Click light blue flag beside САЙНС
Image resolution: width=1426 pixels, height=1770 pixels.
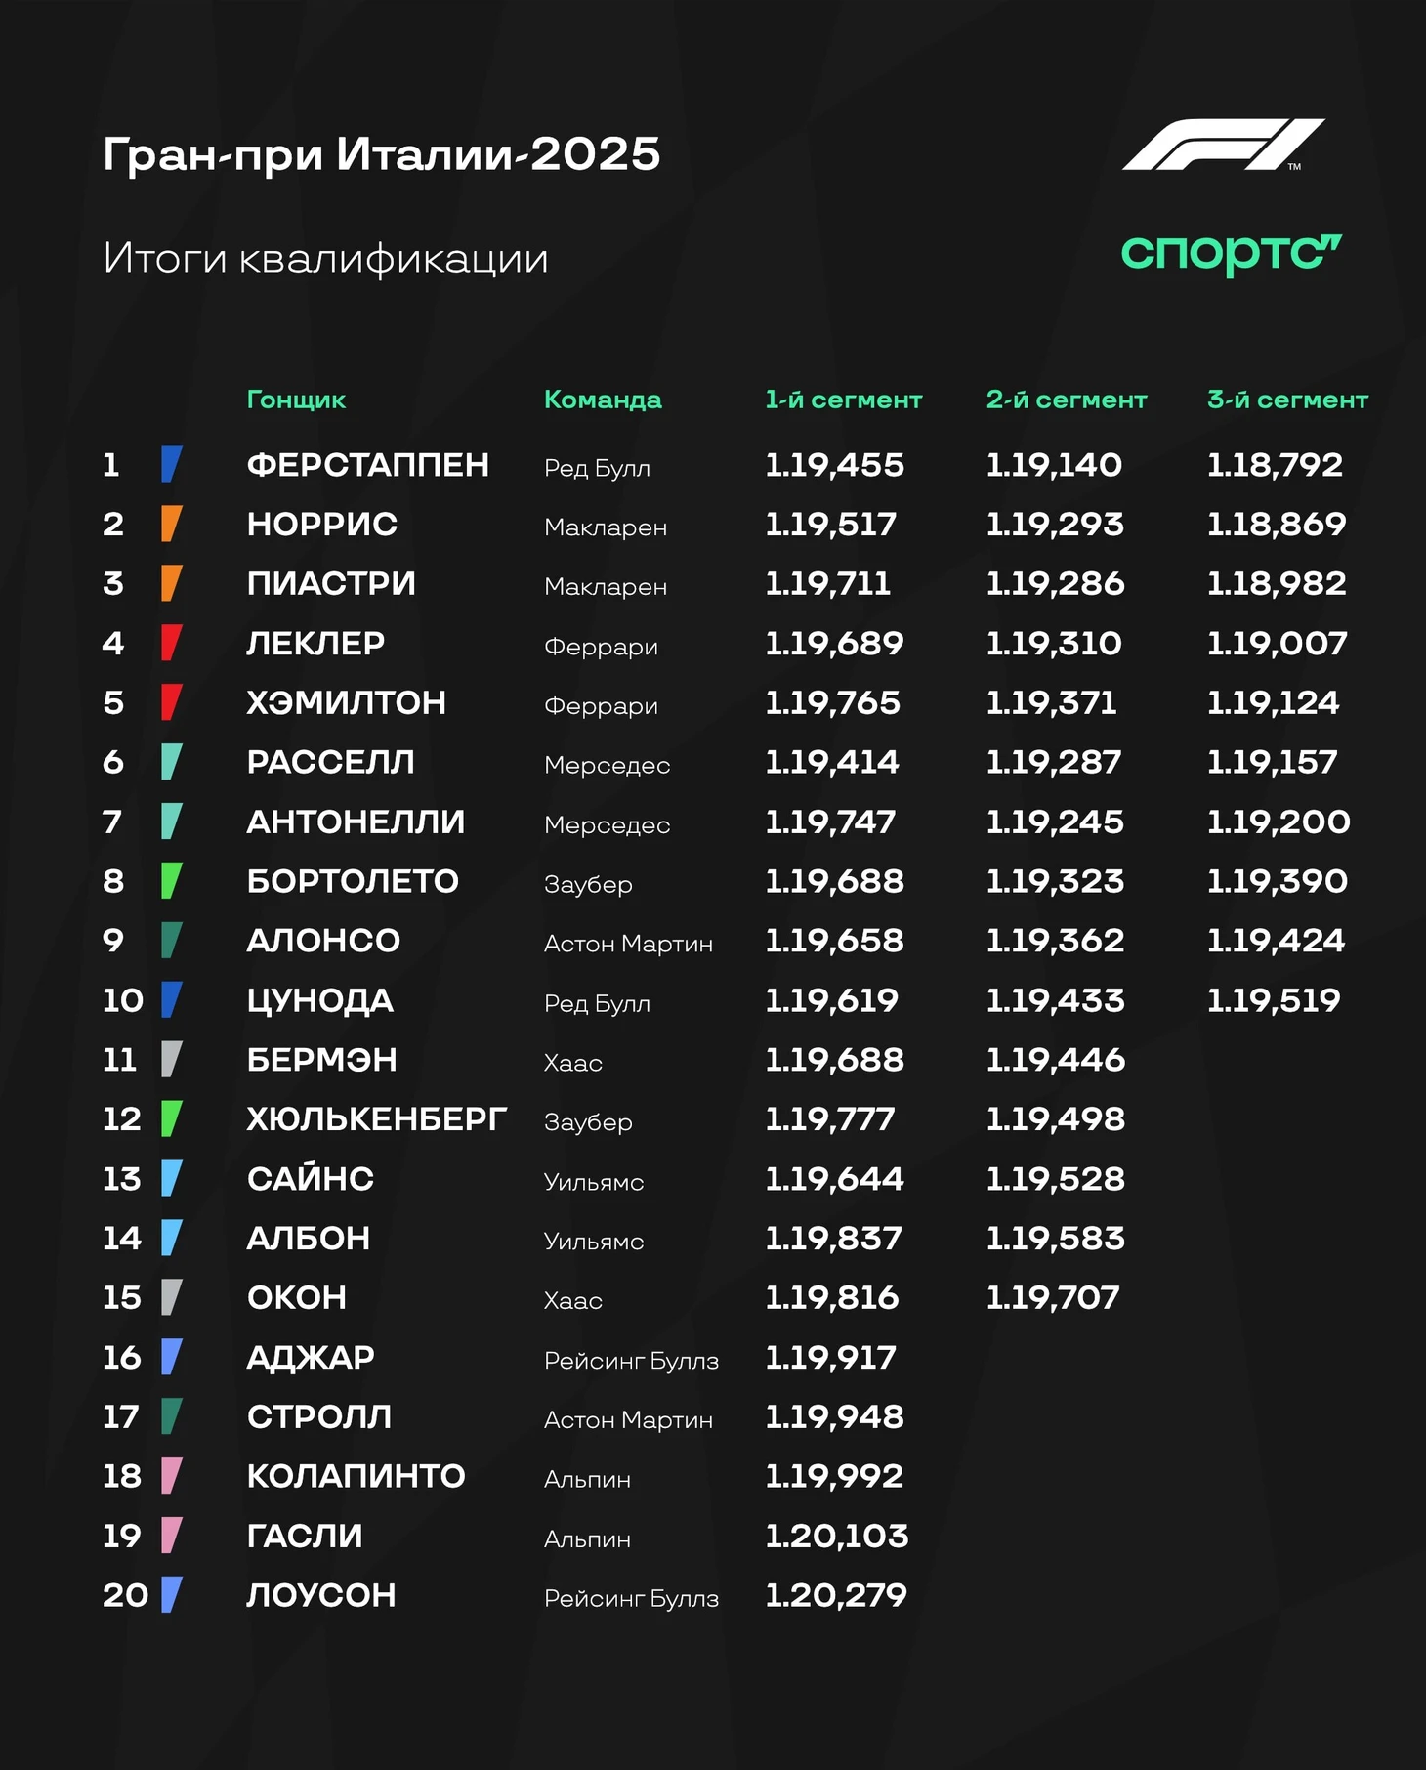tap(172, 1179)
